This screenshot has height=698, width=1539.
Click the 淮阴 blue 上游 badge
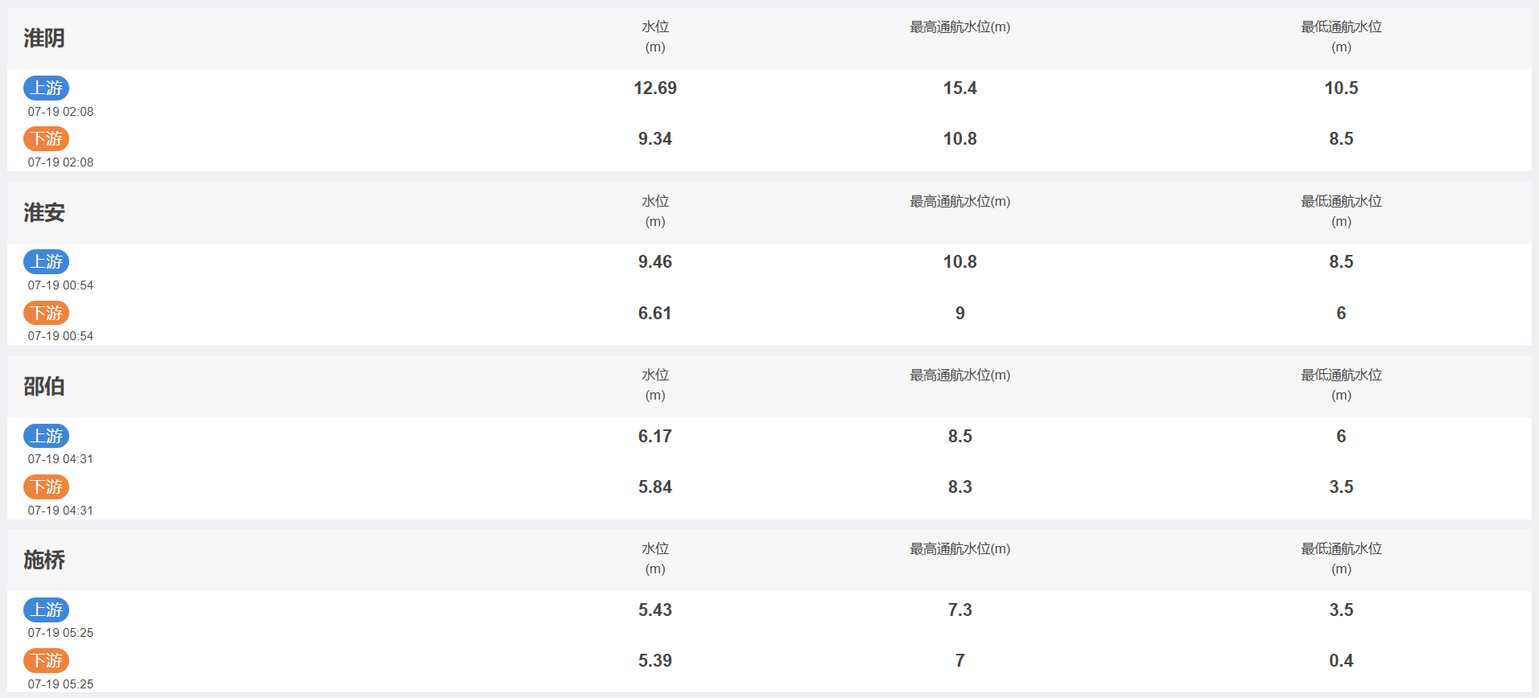tap(46, 88)
